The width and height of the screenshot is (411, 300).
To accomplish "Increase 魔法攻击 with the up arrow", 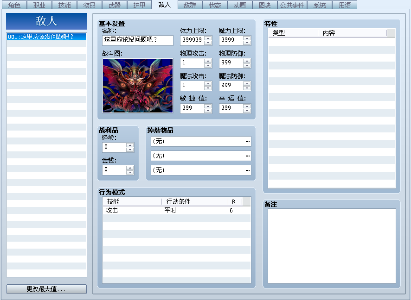I will 208,84.
